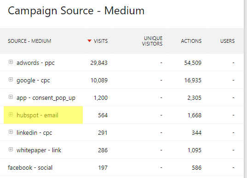Expand the linkedin - cpc row
Screen dimensions: 247x178
[x=11, y=132]
